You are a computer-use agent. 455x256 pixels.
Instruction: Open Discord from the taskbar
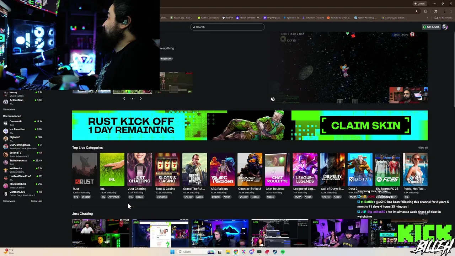coord(251,252)
